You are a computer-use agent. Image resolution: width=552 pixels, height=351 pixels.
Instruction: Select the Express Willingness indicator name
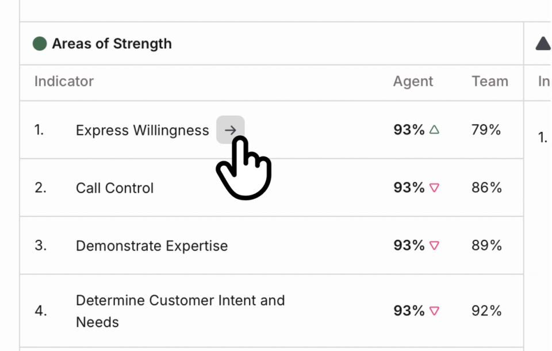point(142,130)
